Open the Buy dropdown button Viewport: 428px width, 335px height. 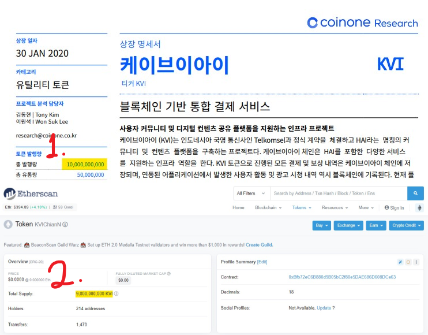(321, 225)
